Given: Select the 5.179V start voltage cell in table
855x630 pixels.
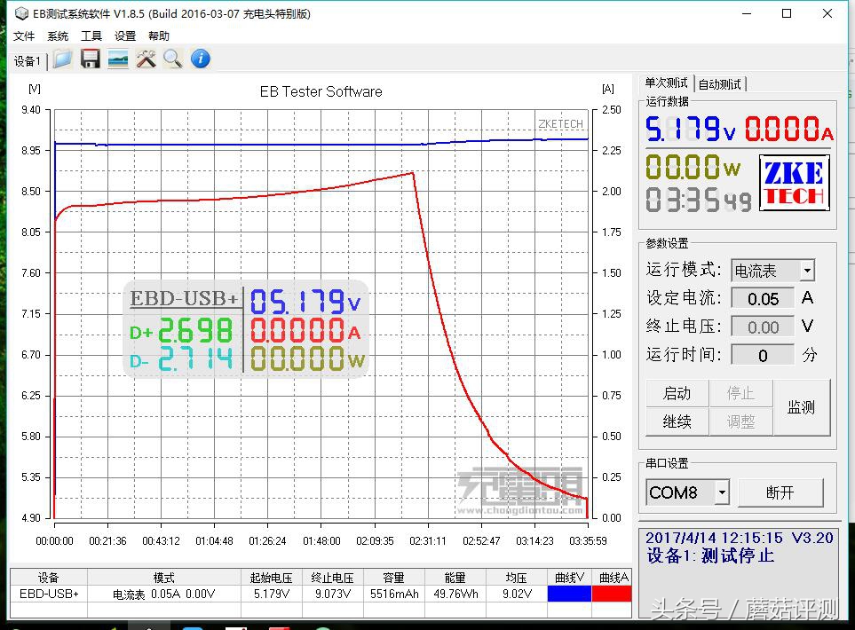Looking at the screenshot, I should [x=272, y=594].
